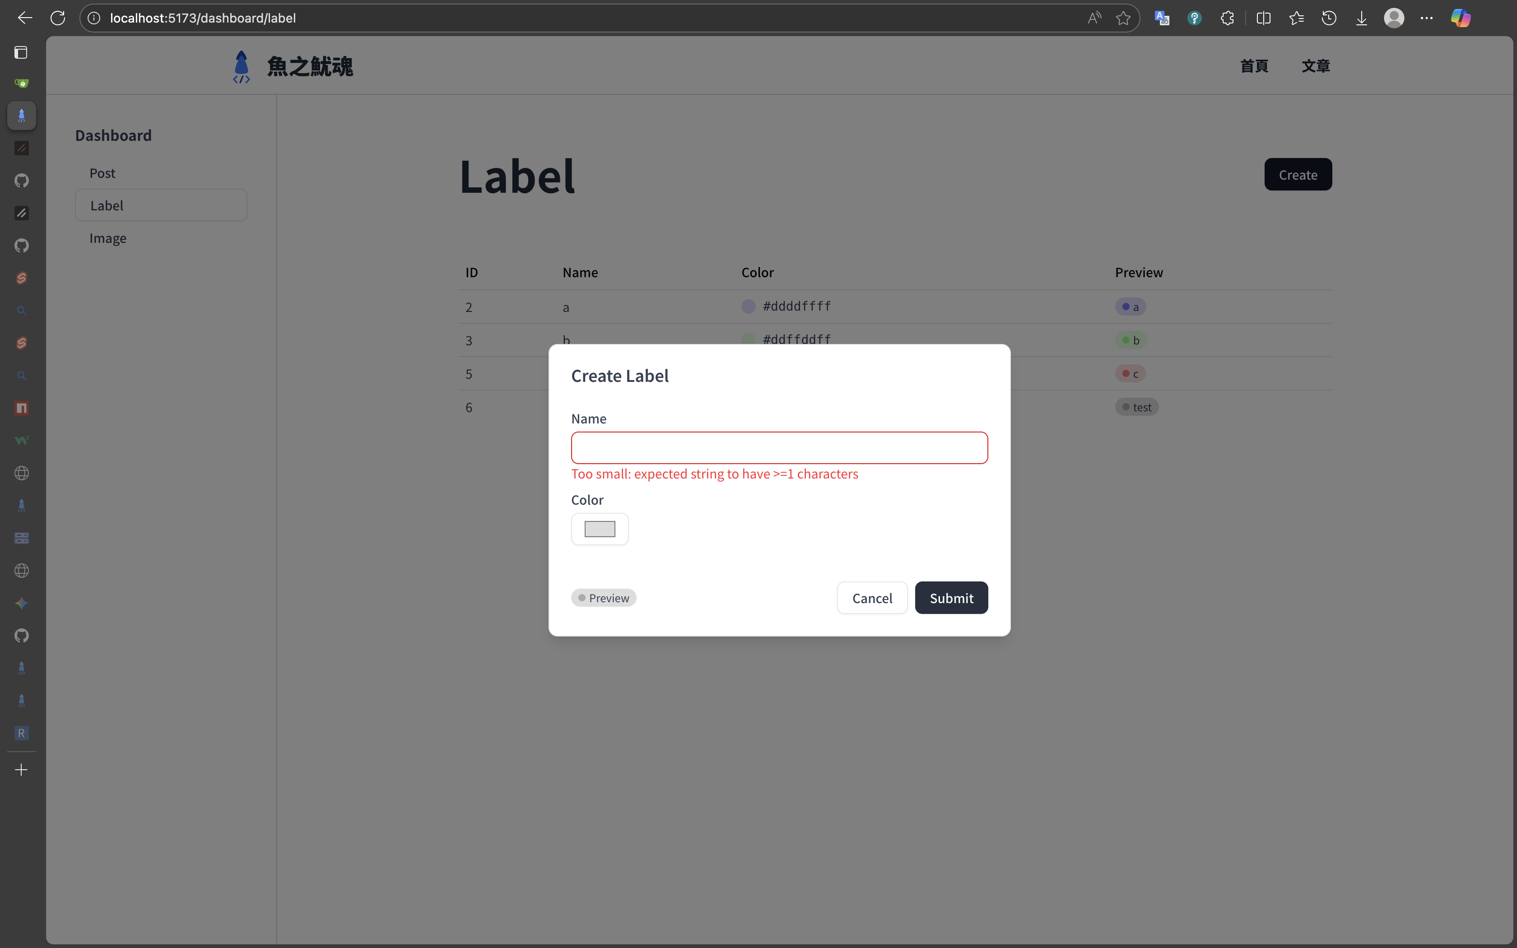Go to the 文章 nav link

coord(1315,66)
